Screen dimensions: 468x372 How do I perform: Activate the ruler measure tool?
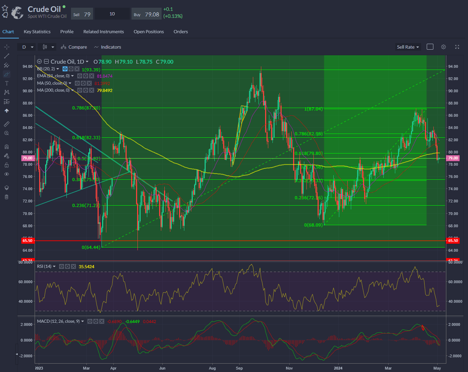(x=6, y=124)
